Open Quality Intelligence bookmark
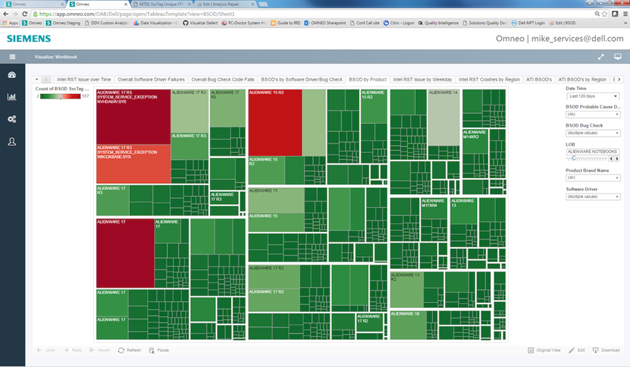The height and width of the screenshot is (367, 630). [438, 23]
